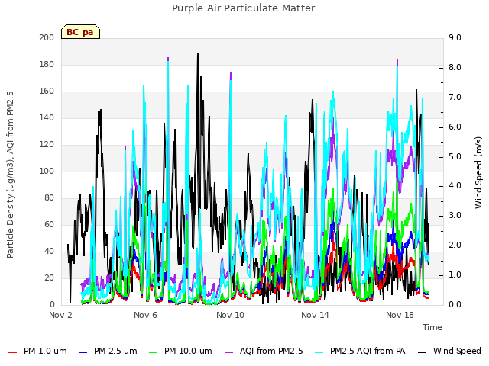Toggle the PM 2.5 um legend entry
This screenshot has width=489, height=366.
click(108, 351)
